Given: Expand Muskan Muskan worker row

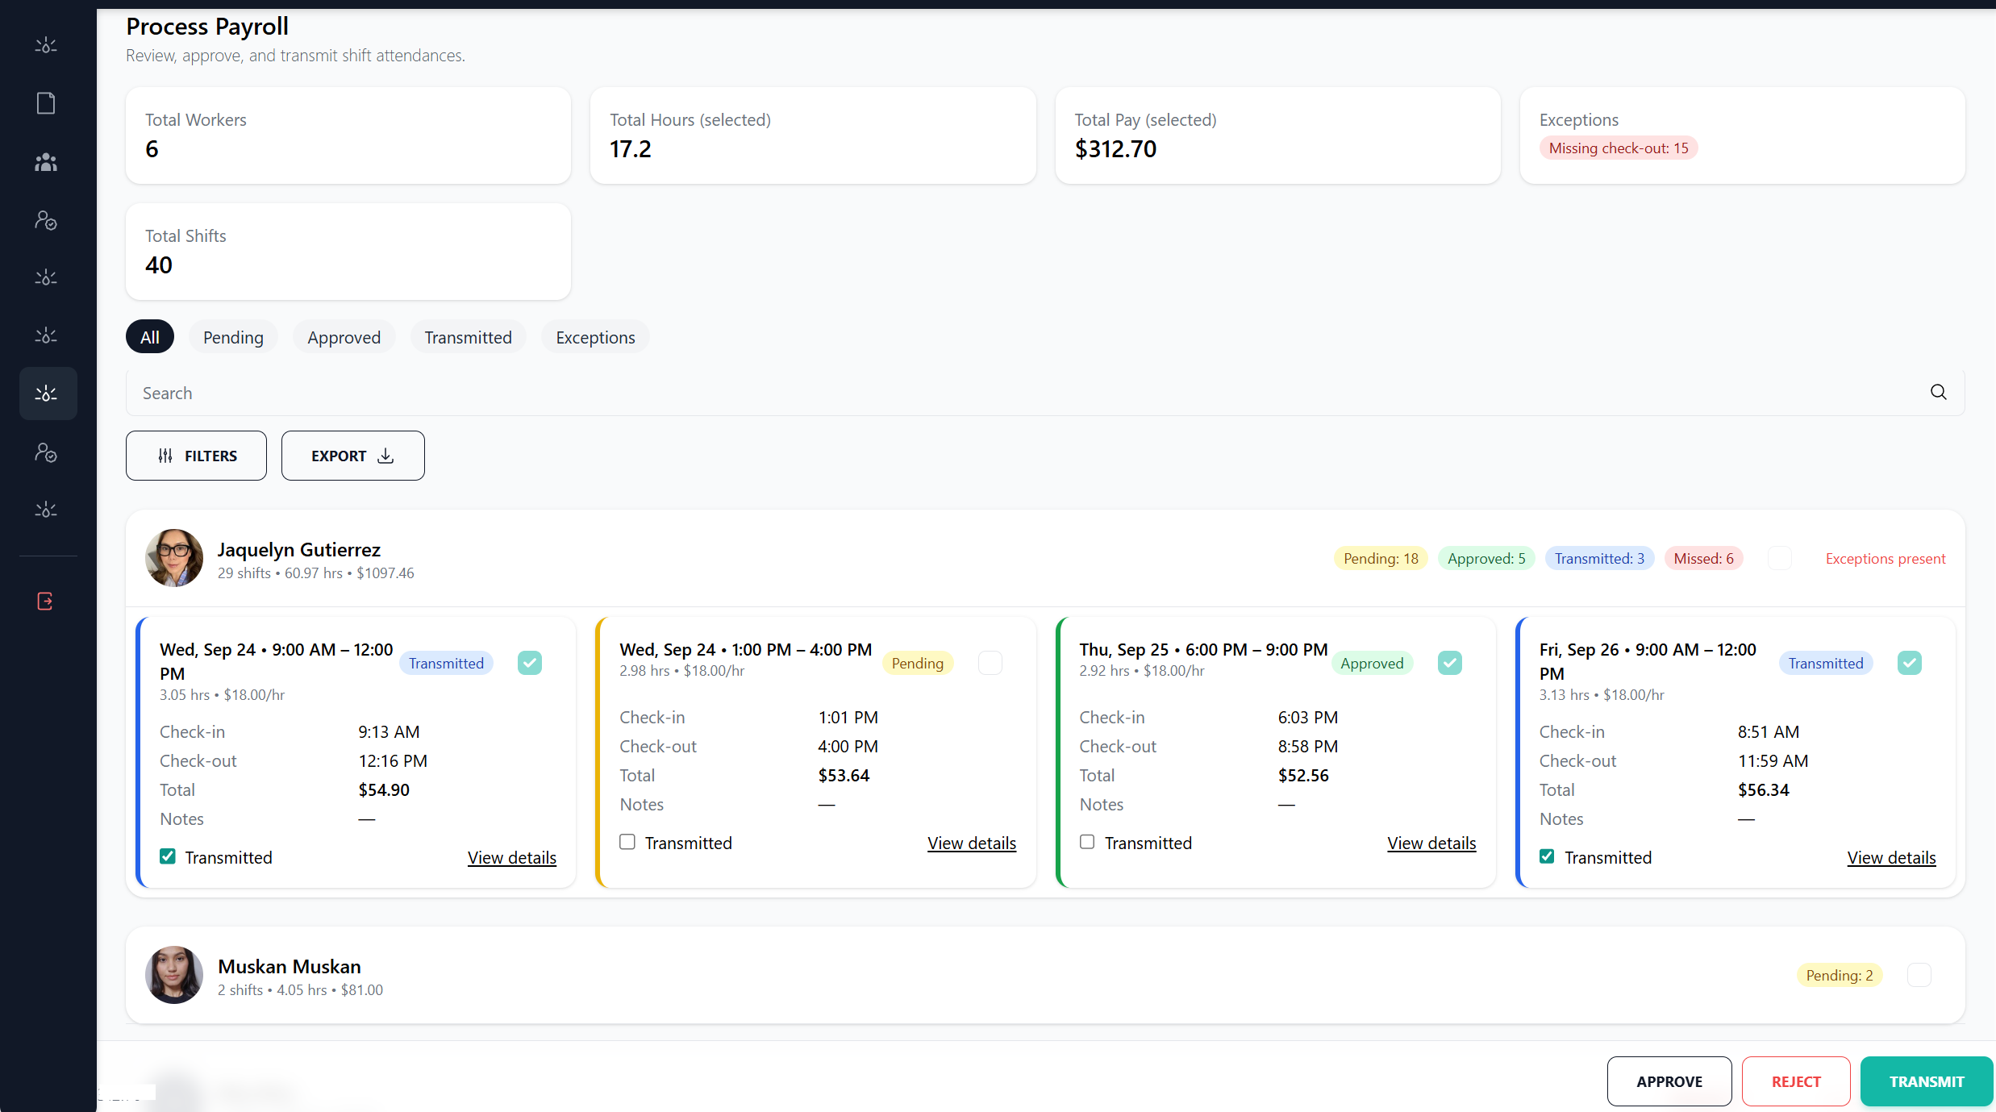Looking at the screenshot, I should pyautogui.click(x=290, y=967).
